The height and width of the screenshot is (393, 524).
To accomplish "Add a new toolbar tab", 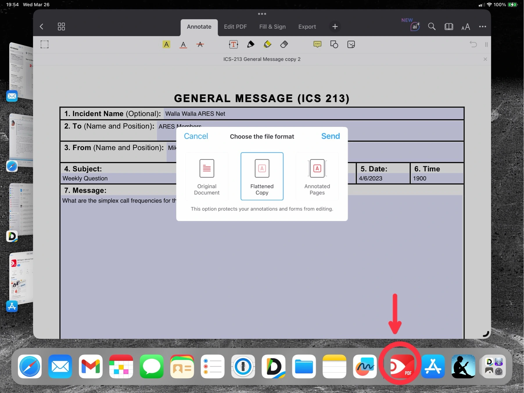I will pyautogui.click(x=335, y=27).
